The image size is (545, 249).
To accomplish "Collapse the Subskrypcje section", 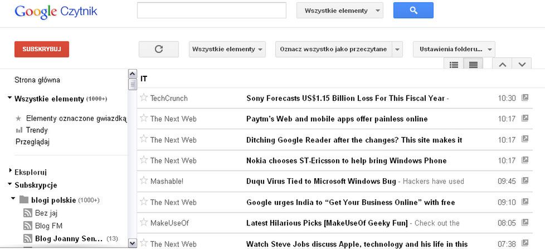I will 9,184.
